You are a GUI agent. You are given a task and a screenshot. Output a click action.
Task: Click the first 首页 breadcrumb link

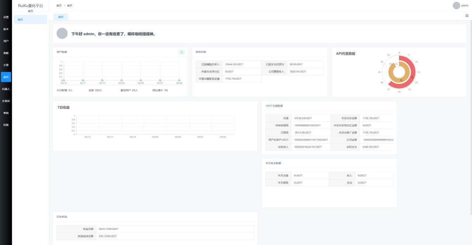(59, 6)
